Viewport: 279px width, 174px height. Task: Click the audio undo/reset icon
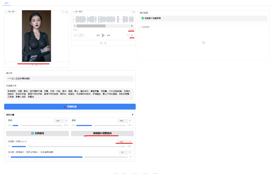point(128,35)
